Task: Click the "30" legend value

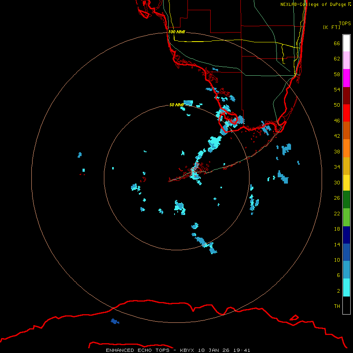Action: [337, 182]
